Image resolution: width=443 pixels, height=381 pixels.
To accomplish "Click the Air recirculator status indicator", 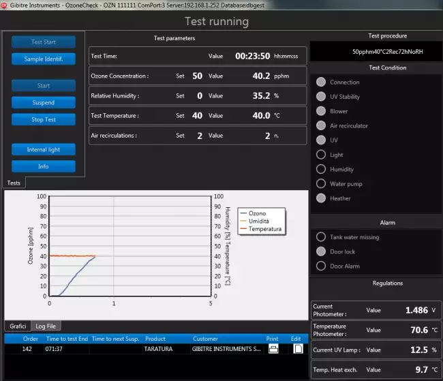I will click(321, 125).
